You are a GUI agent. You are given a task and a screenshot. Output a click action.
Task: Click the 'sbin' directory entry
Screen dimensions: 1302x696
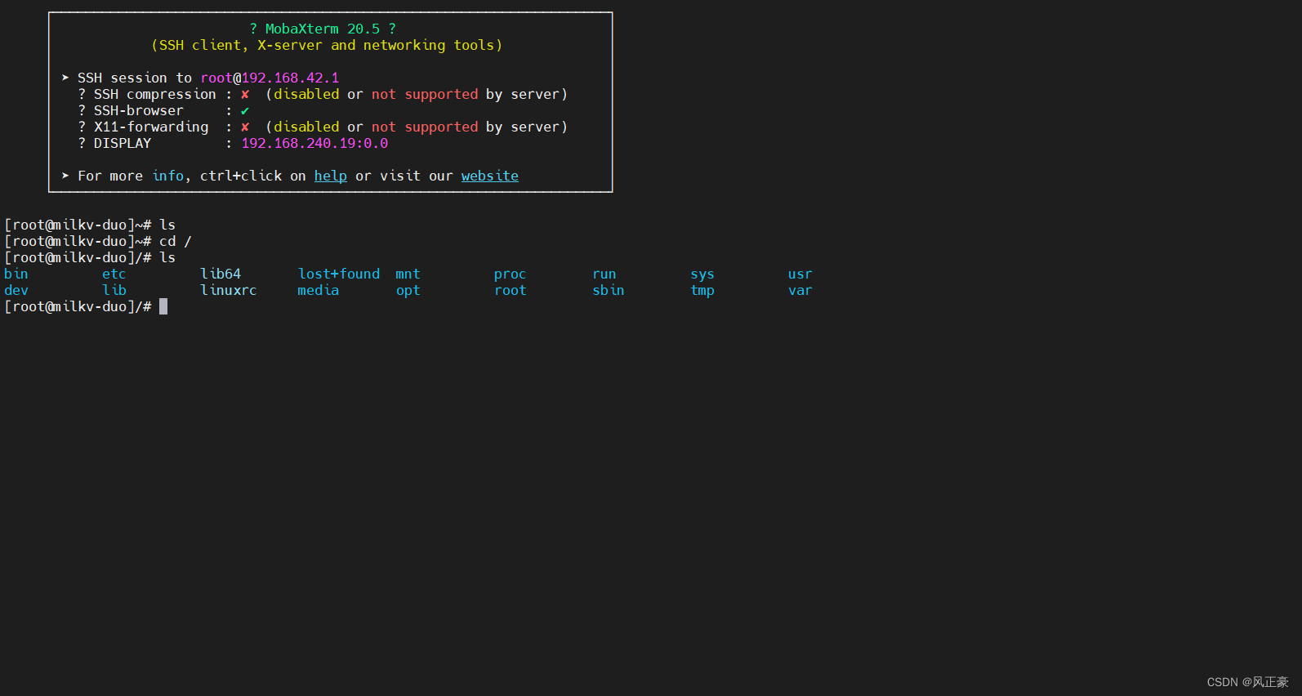tap(609, 290)
